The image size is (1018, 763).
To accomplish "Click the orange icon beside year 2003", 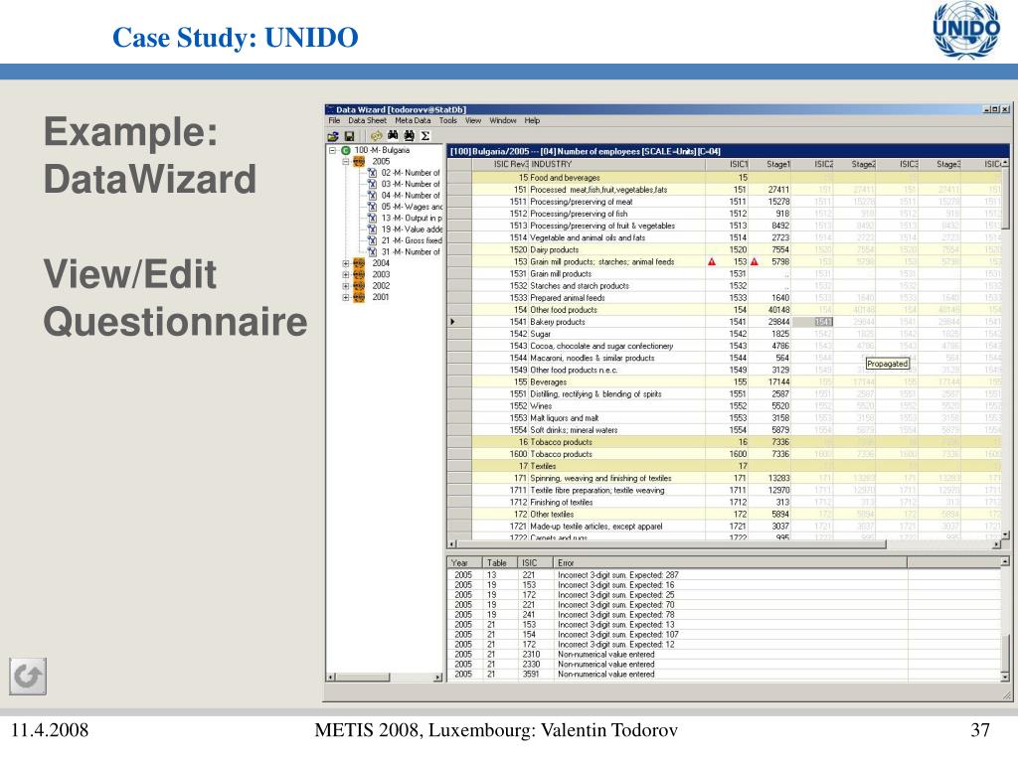I will pyautogui.click(x=358, y=274).
